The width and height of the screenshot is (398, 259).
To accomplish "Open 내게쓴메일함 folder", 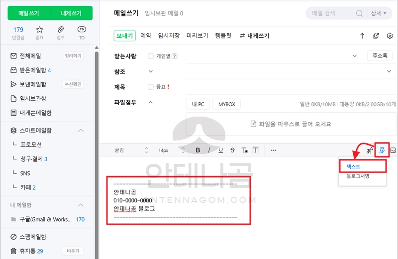I will (x=31, y=113).
